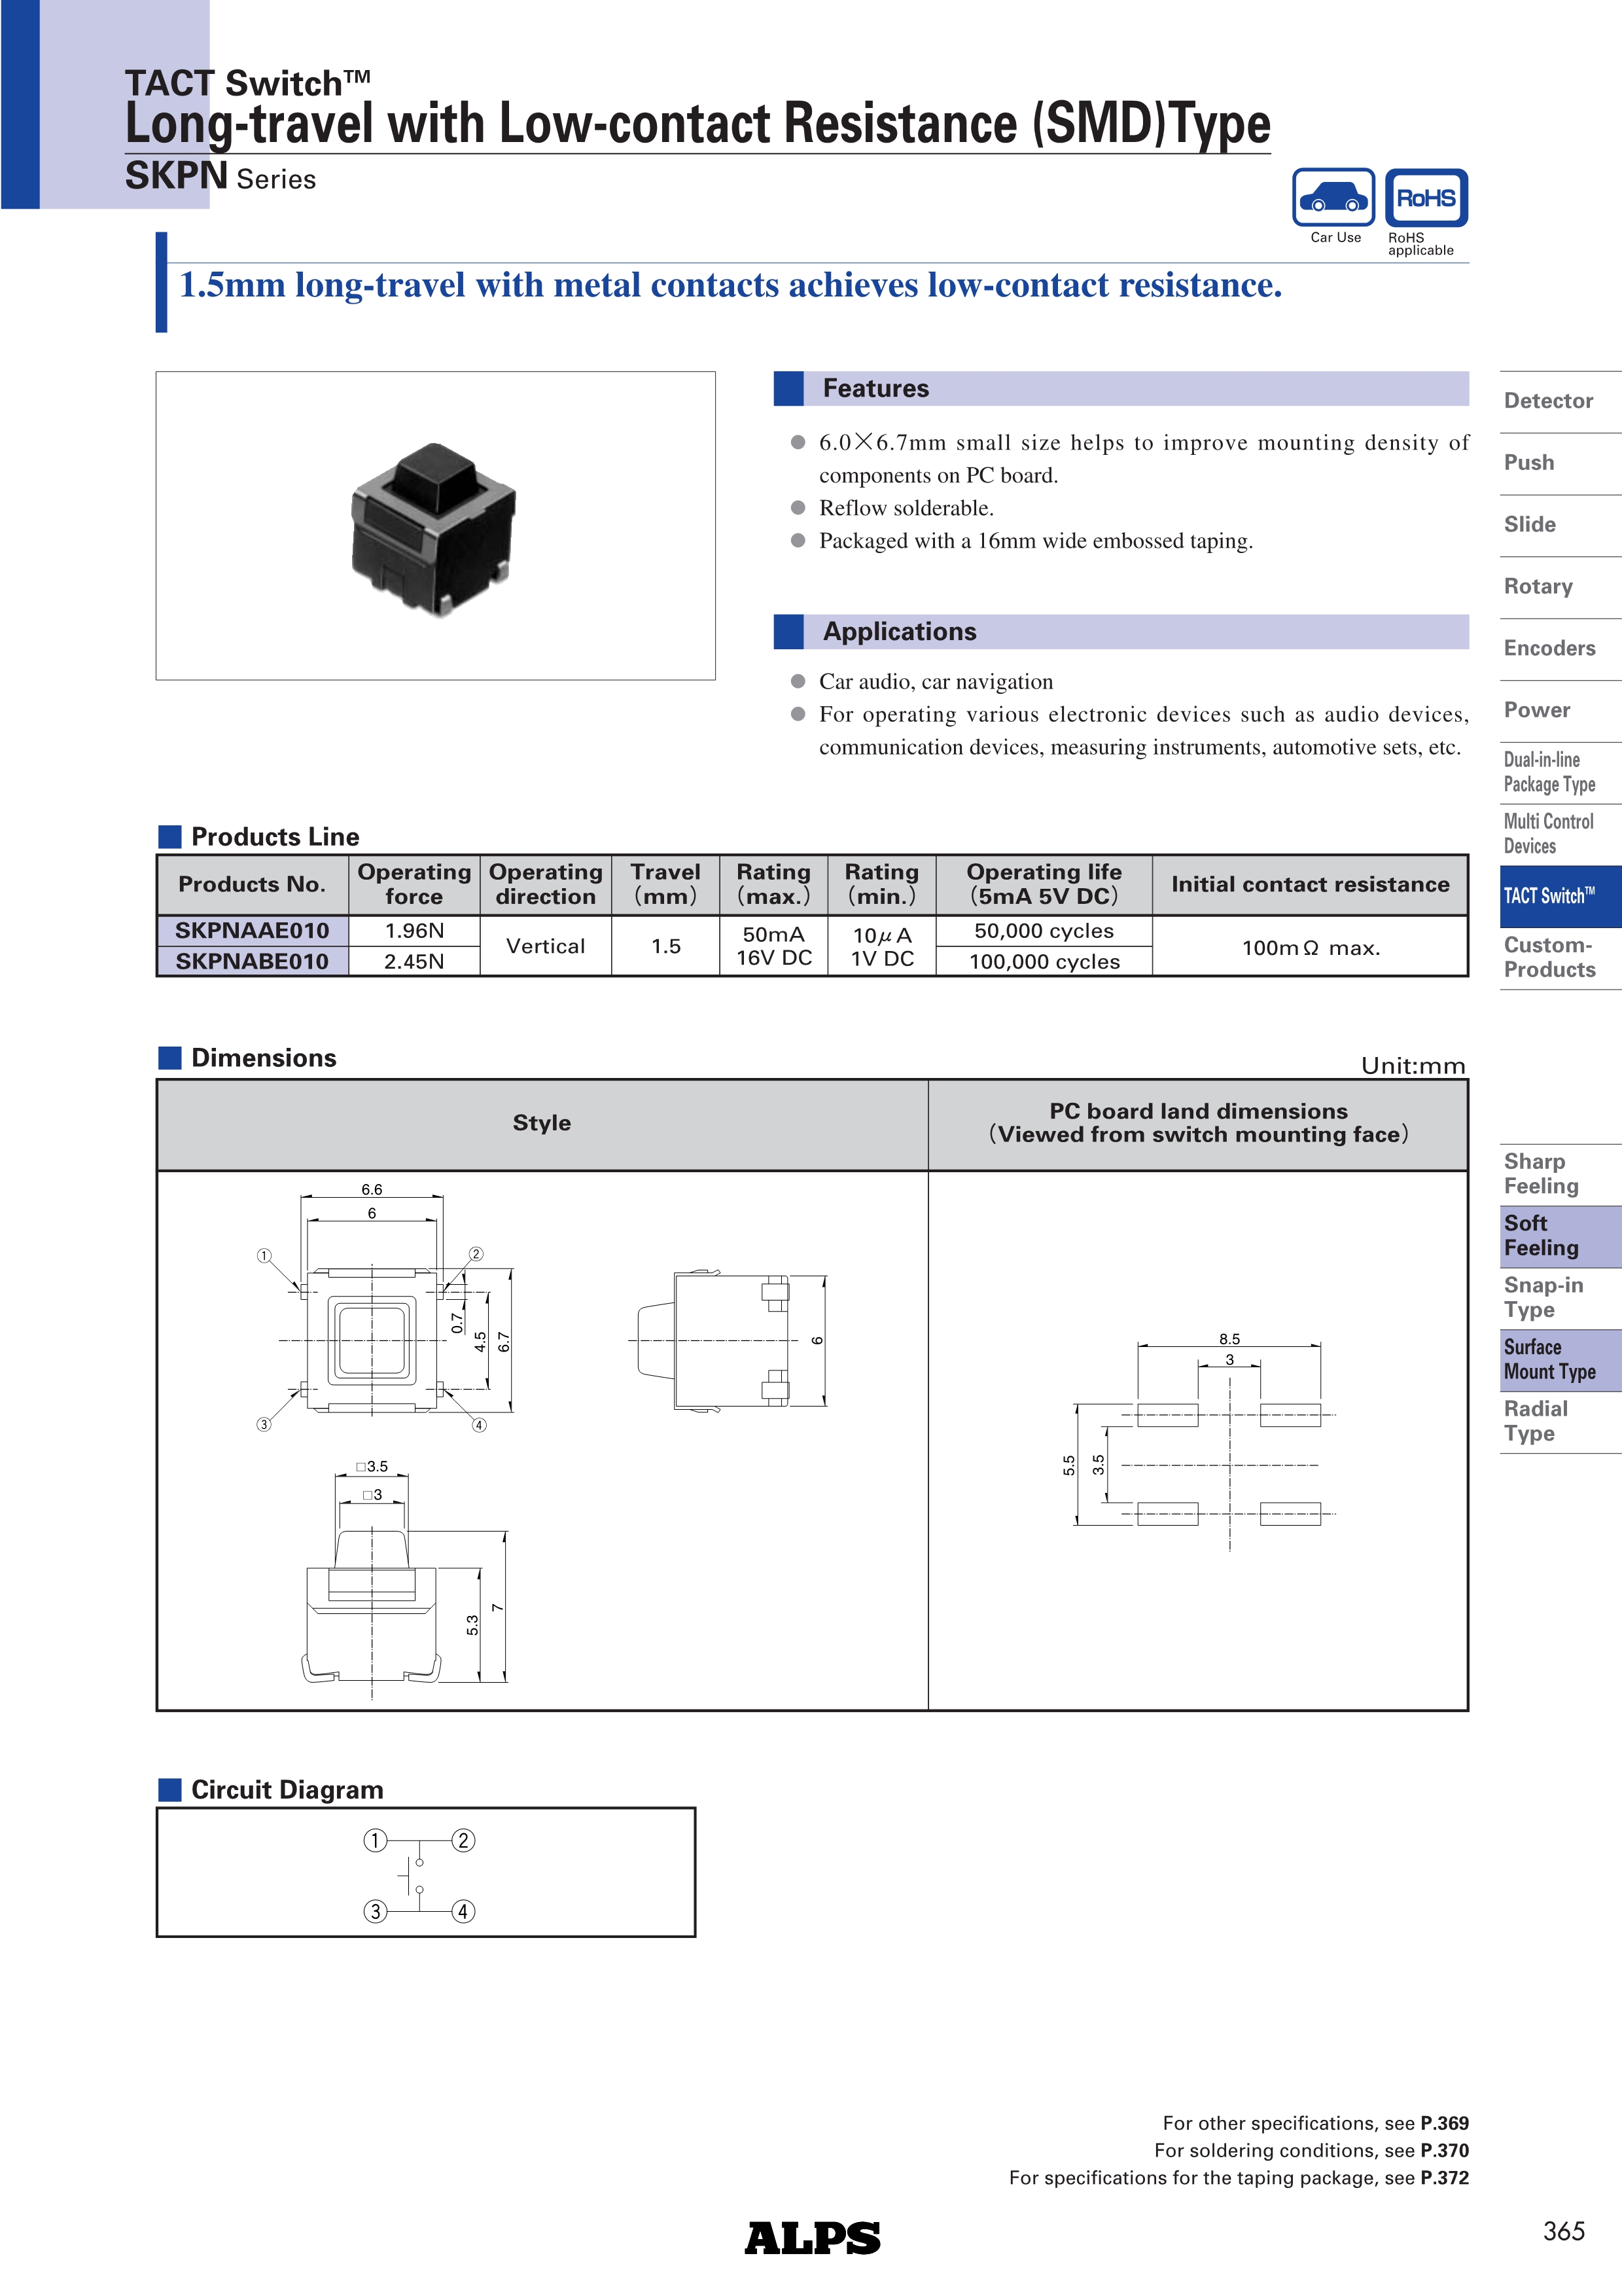This screenshot has width=1622, height=2296.
Task: Click blue square beside Dimensions heading
Action: pos(170,1058)
